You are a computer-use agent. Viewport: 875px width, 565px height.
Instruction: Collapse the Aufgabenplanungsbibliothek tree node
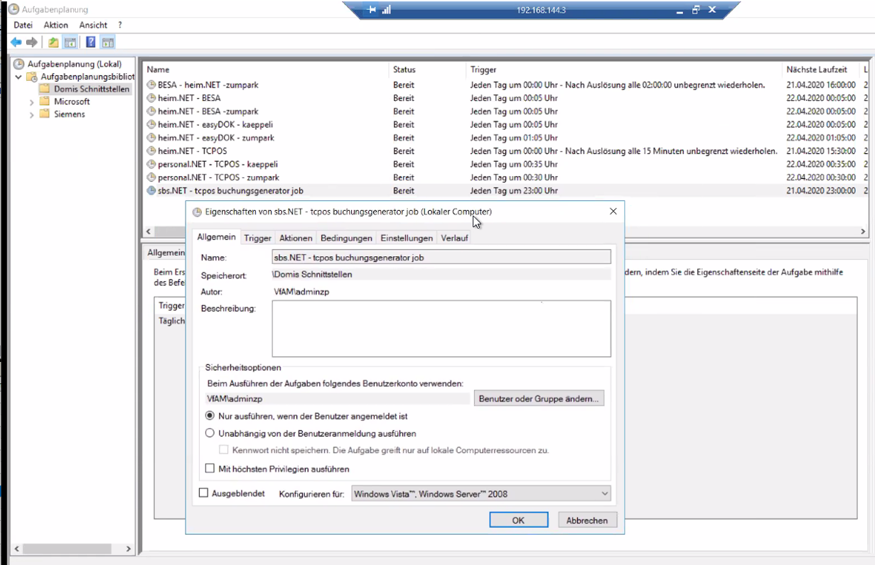coord(18,77)
